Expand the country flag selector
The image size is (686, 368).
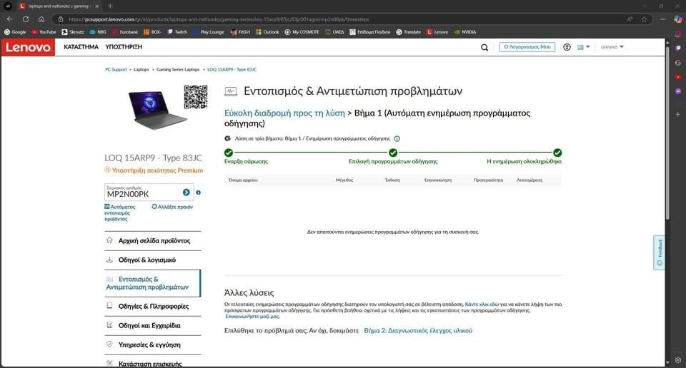click(583, 46)
